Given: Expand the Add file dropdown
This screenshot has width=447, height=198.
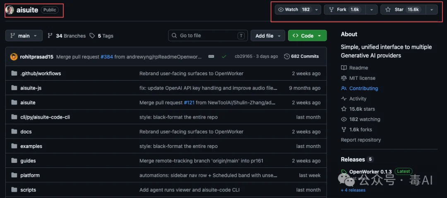Looking at the screenshot, I should pyautogui.click(x=268, y=36).
